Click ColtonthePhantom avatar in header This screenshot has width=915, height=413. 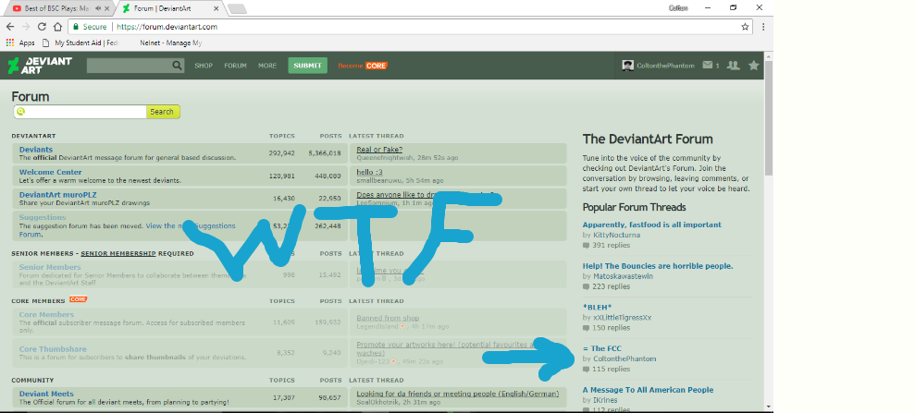(x=628, y=66)
